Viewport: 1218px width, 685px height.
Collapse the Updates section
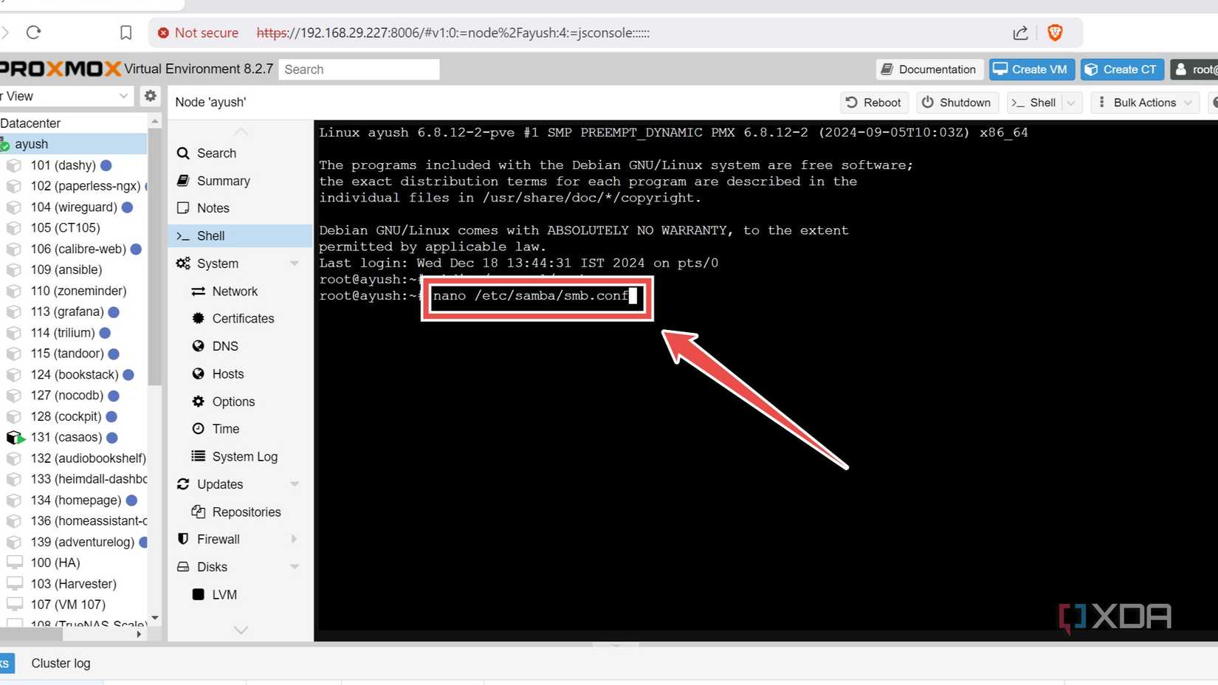(295, 484)
